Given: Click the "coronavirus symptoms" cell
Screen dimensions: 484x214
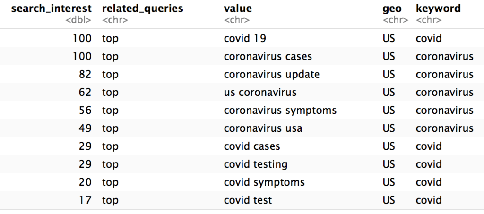Looking at the screenshot, I should click(x=280, y=111).
